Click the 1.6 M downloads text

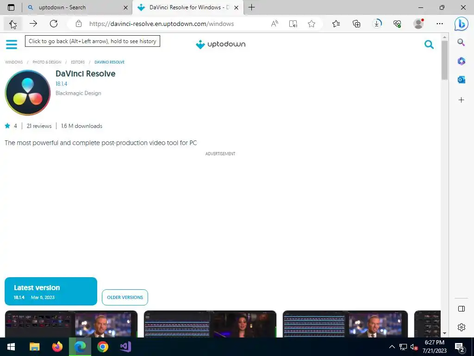pos(81,126)
